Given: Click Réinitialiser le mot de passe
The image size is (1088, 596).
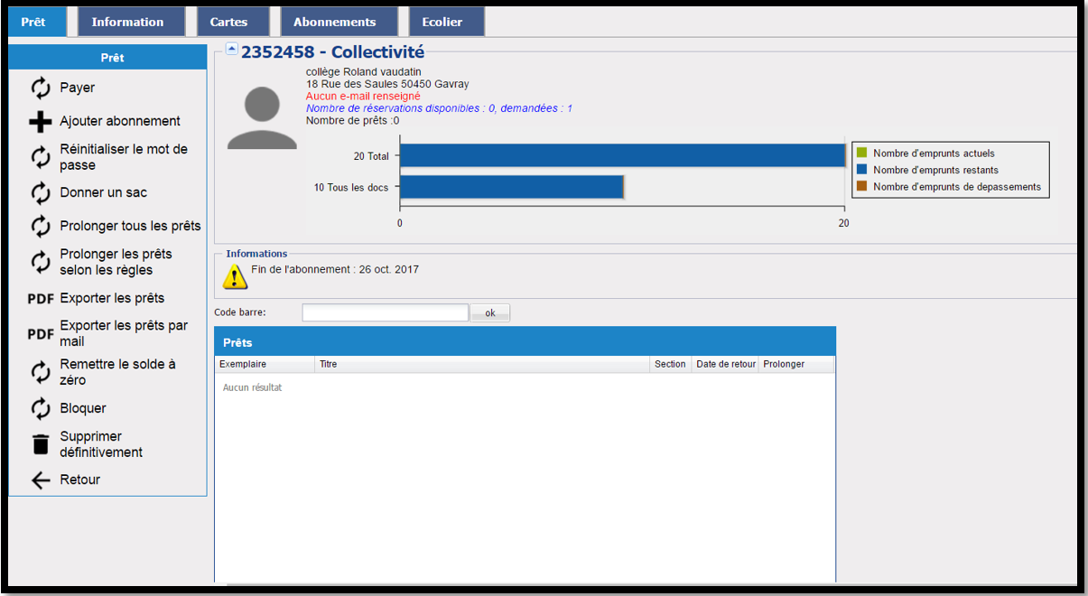Looking at the screenshot, I should point(124,157).
